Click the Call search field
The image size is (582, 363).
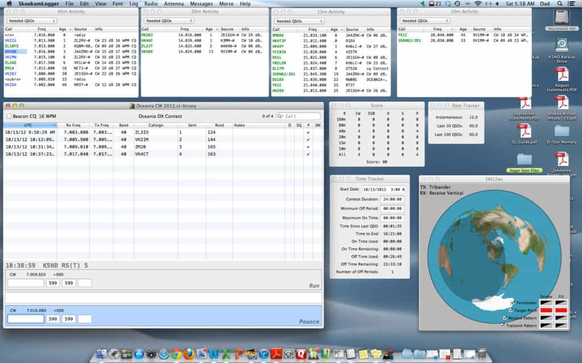pos(299,116)
